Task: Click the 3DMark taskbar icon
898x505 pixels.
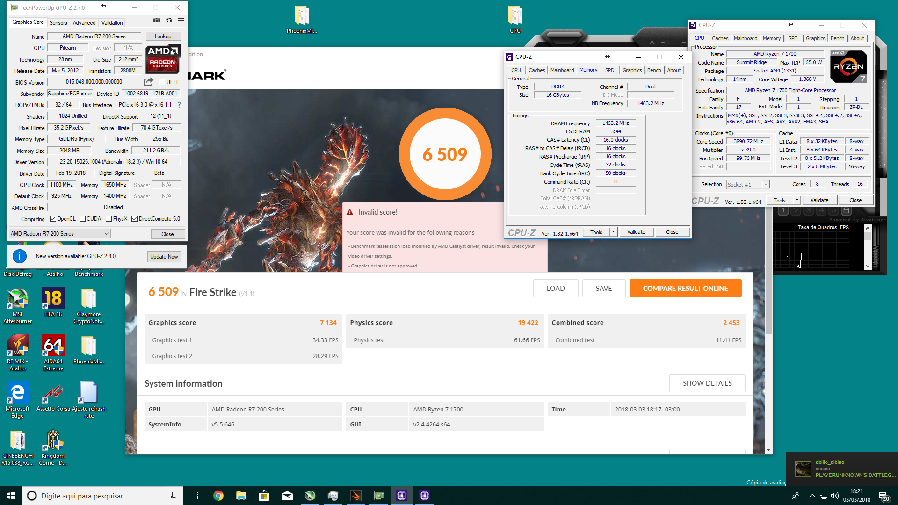Action: click(x=355, y=496)
